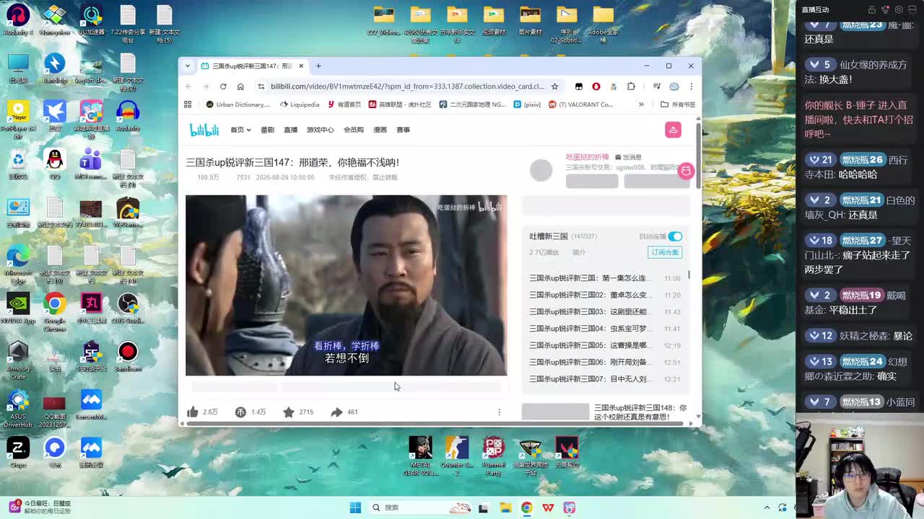The height and width of the screenshot is (519, 924).
Task: Open the 赛事 nav item
Action: (403, 130)
